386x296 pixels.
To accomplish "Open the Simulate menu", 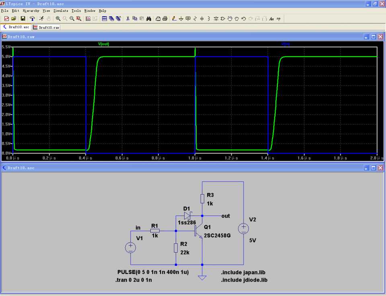I will coord(61,11).
